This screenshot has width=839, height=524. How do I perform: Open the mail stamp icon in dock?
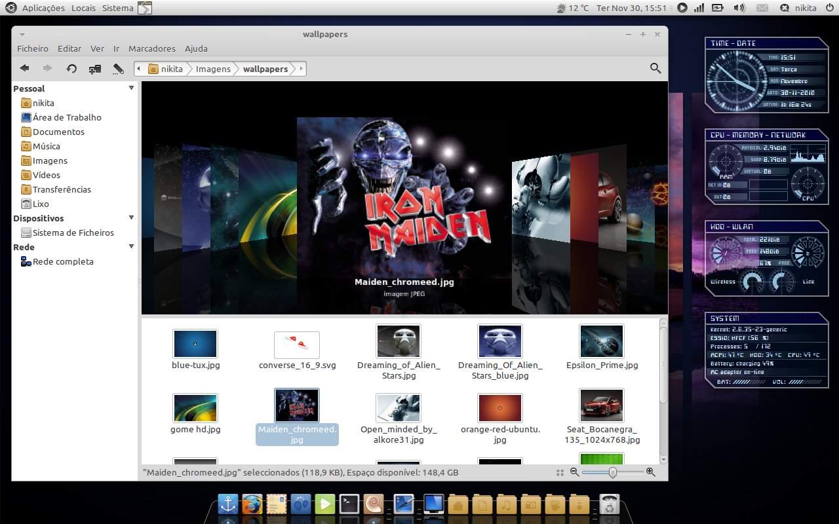pos(276,504)
